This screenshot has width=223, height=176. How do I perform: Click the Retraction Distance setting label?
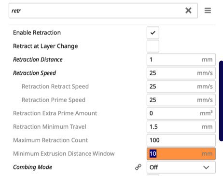click(x=38, y=60)
